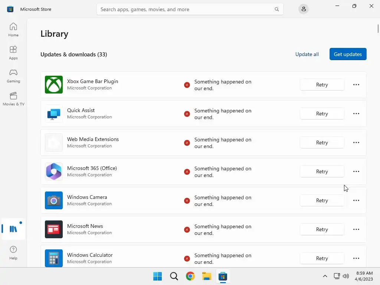Click the Get updates button

pos(348,54)
